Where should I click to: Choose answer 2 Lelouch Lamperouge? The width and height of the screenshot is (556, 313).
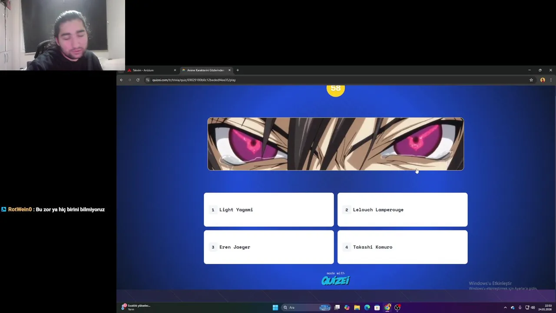click(x=403, y=210)
